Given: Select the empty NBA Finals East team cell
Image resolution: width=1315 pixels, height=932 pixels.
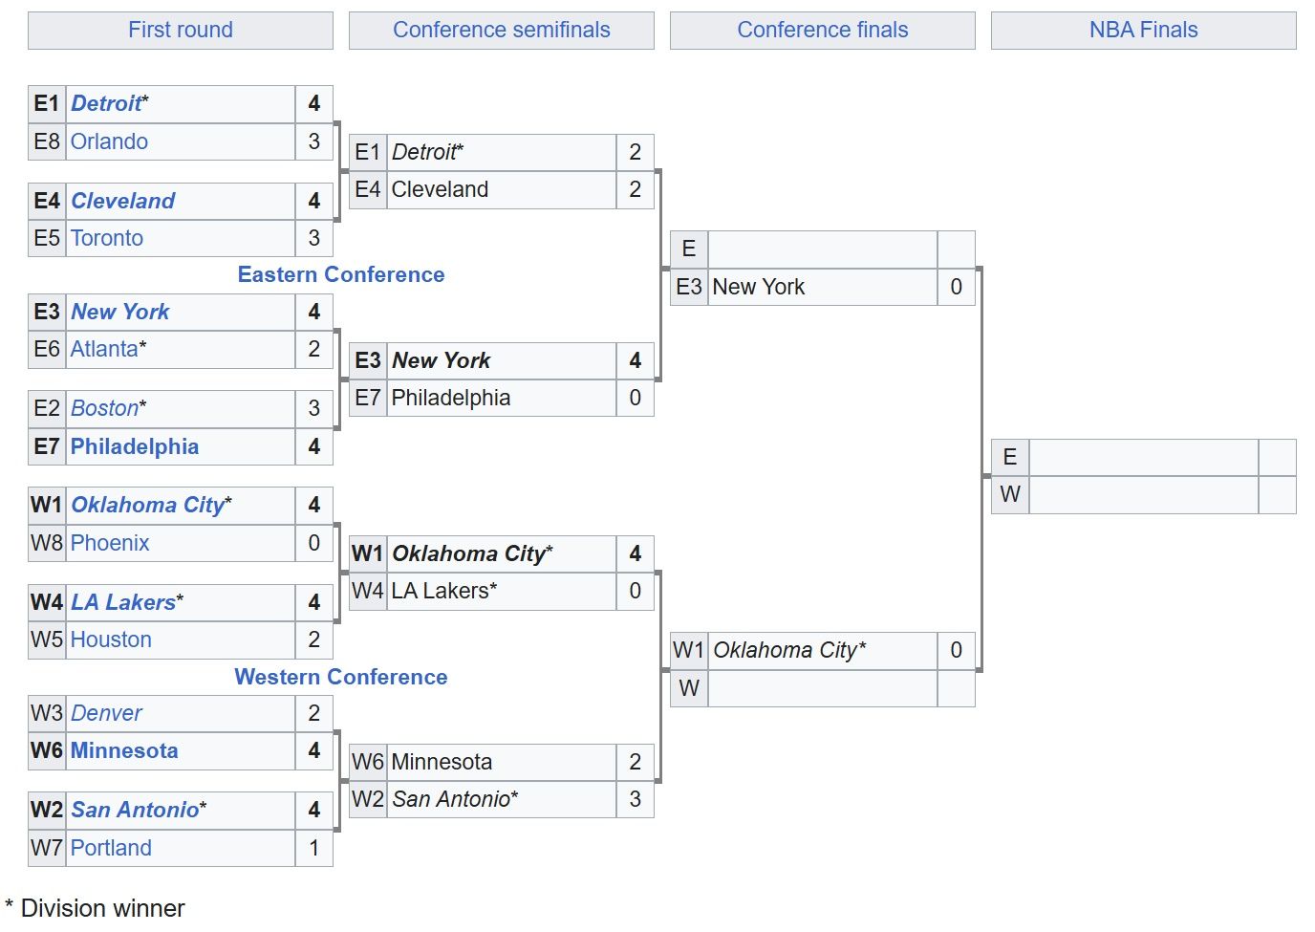Looking at the screenshot, I should point(1143,457).
